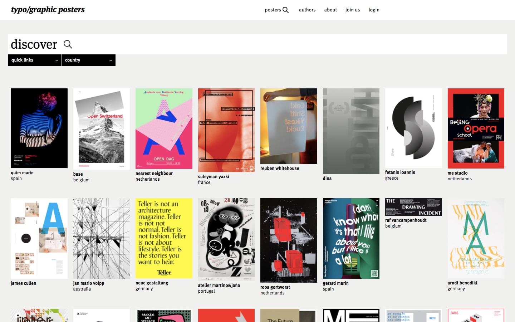The width and height of the screenshot is (515, 322).
Task: Open nearest neighbour author link
Action: (154, 174)
